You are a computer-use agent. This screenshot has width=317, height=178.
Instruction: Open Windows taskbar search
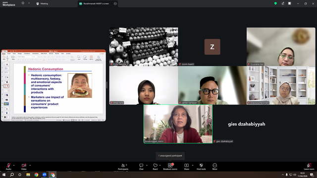coord(12,175)
